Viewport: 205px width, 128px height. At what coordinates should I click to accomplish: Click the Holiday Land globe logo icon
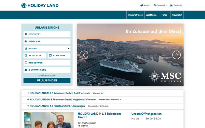(24, 5)
